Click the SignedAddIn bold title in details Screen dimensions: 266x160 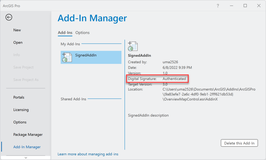139,56
